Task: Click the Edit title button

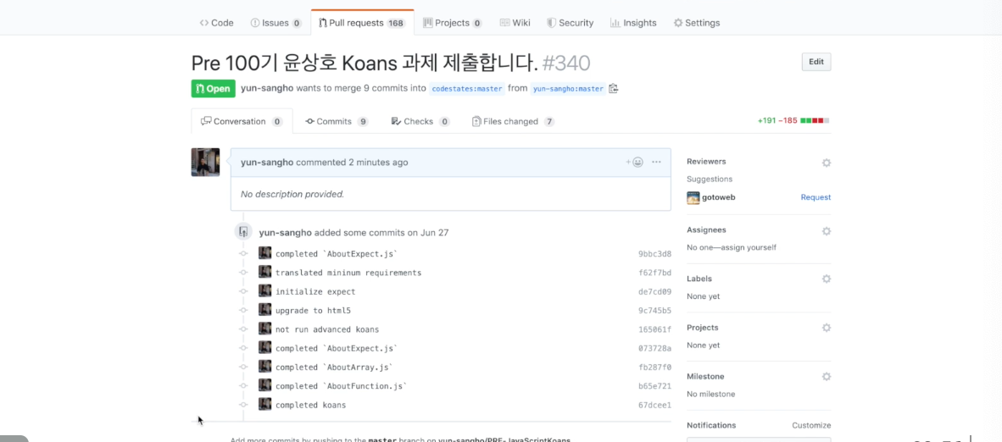Action: [816, 62]
